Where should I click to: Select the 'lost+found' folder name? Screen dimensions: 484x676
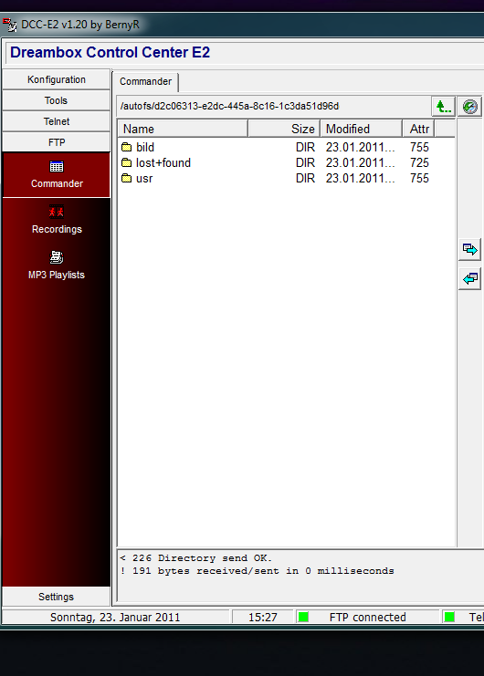tap(163, 163)
